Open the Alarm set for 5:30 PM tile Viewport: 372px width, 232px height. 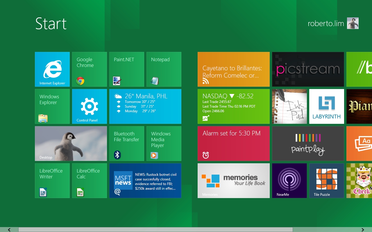coord(234,144)
